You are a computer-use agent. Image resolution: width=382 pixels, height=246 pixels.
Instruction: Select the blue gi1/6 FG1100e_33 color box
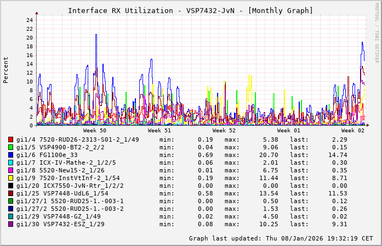(x=11, y=155)
